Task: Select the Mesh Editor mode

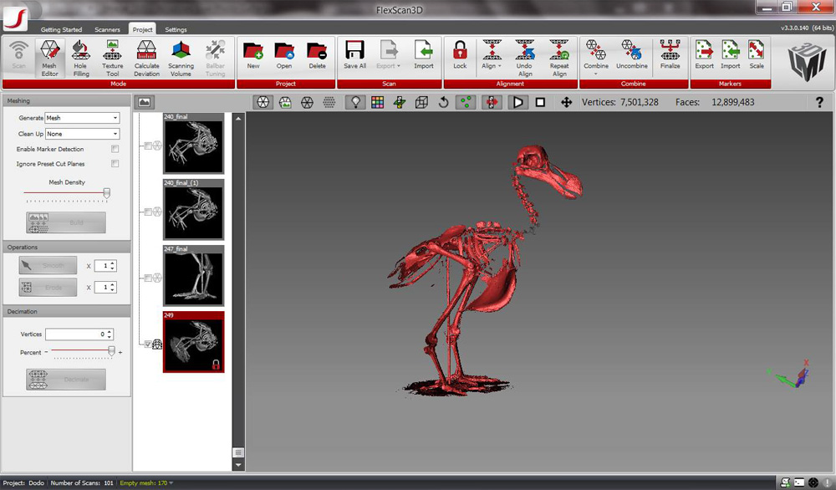Action: pos(49,59)
